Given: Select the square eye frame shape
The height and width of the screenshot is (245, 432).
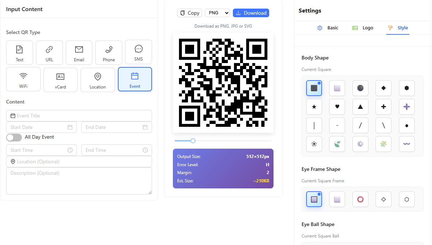Looking at the screenshot, I should [314, 199].
